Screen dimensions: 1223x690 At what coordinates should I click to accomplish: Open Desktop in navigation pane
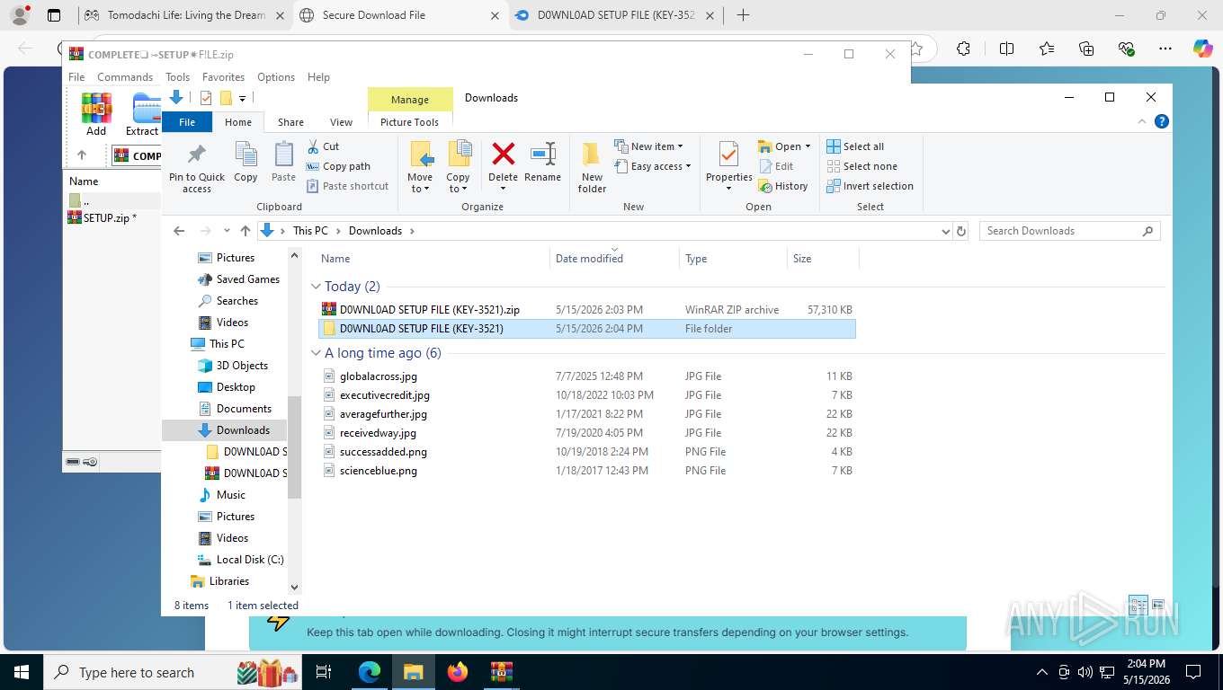point(227,387)
